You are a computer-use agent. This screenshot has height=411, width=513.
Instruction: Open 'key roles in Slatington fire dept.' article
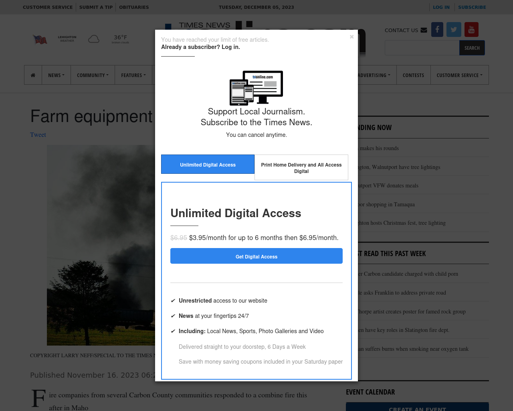(403, 330)
